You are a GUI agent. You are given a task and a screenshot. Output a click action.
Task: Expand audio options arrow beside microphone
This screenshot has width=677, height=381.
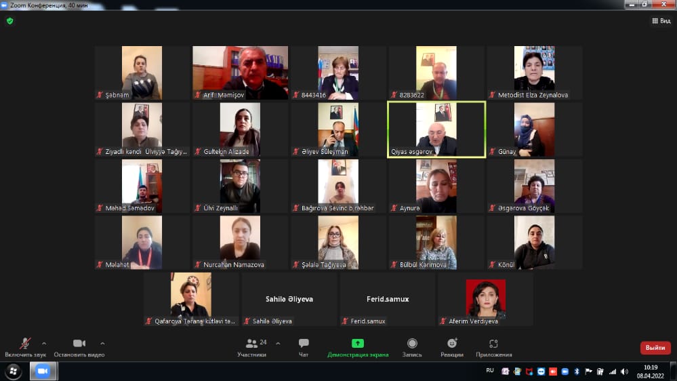[x=44, y=343]
